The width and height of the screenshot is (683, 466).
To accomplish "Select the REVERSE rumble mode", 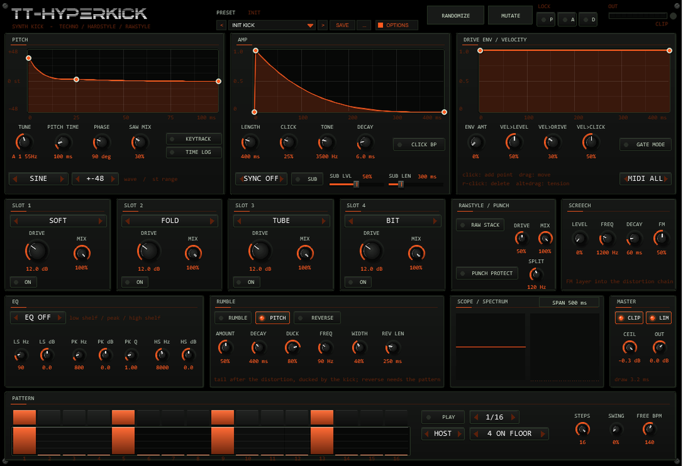I will (x=317, y=318).
